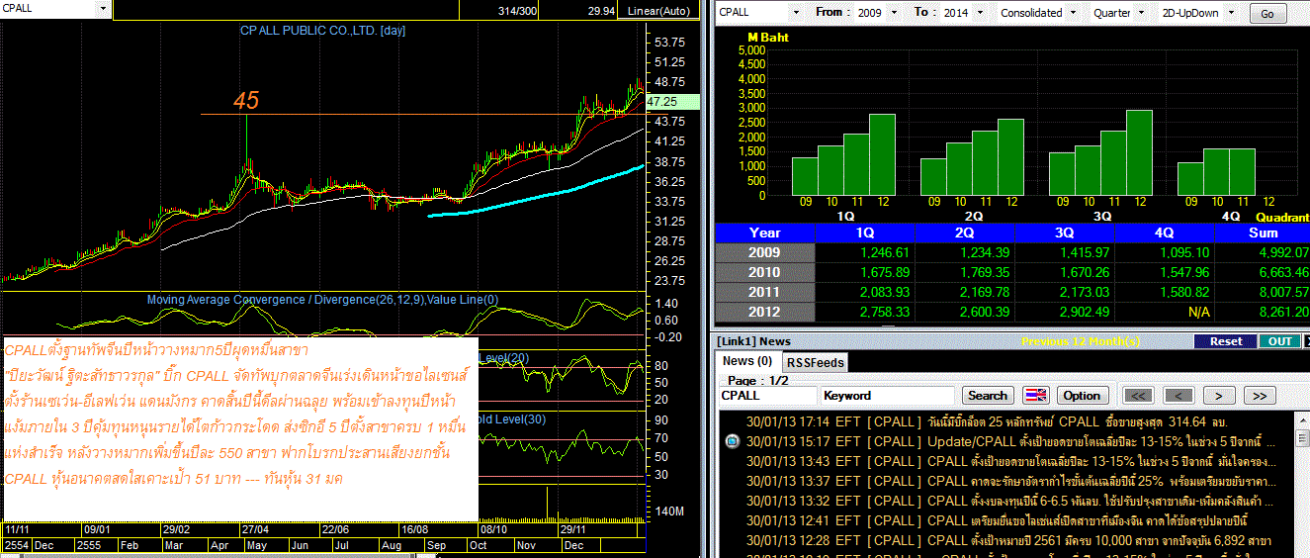The width and height of the screenshot is (1310, 558).
Task: Click the MACD indicator title label
Action: (x=322, y=300)
